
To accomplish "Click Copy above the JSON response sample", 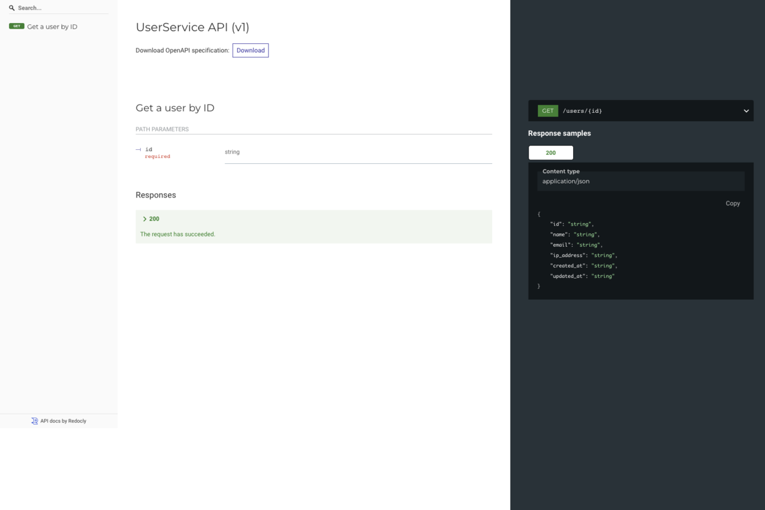I will click(732, 203).
